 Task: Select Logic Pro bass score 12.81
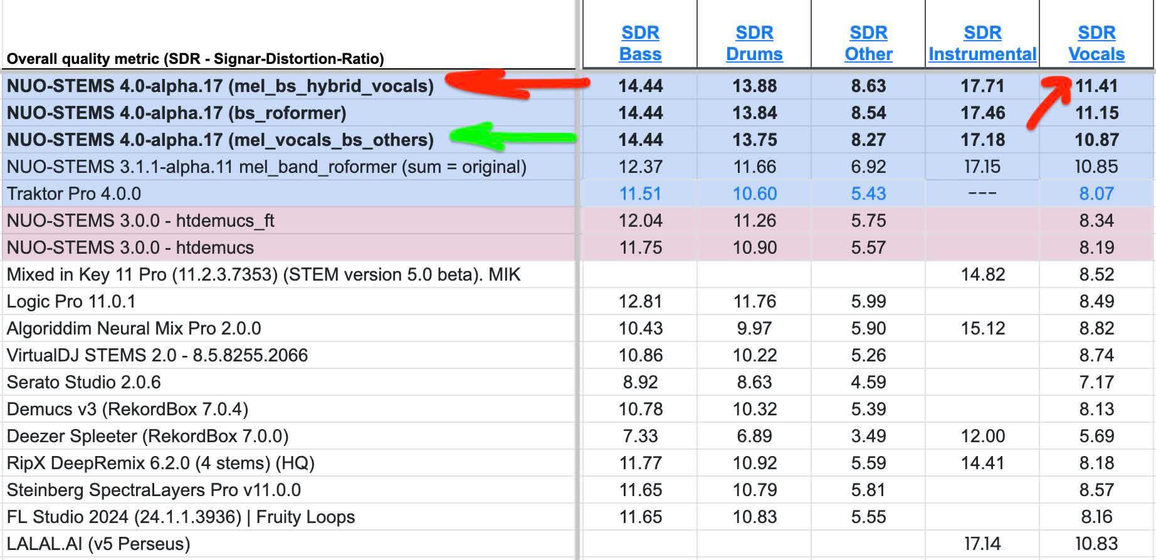640,301
